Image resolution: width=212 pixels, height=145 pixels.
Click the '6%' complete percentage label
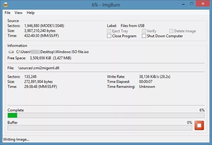[x=202, y=110]
